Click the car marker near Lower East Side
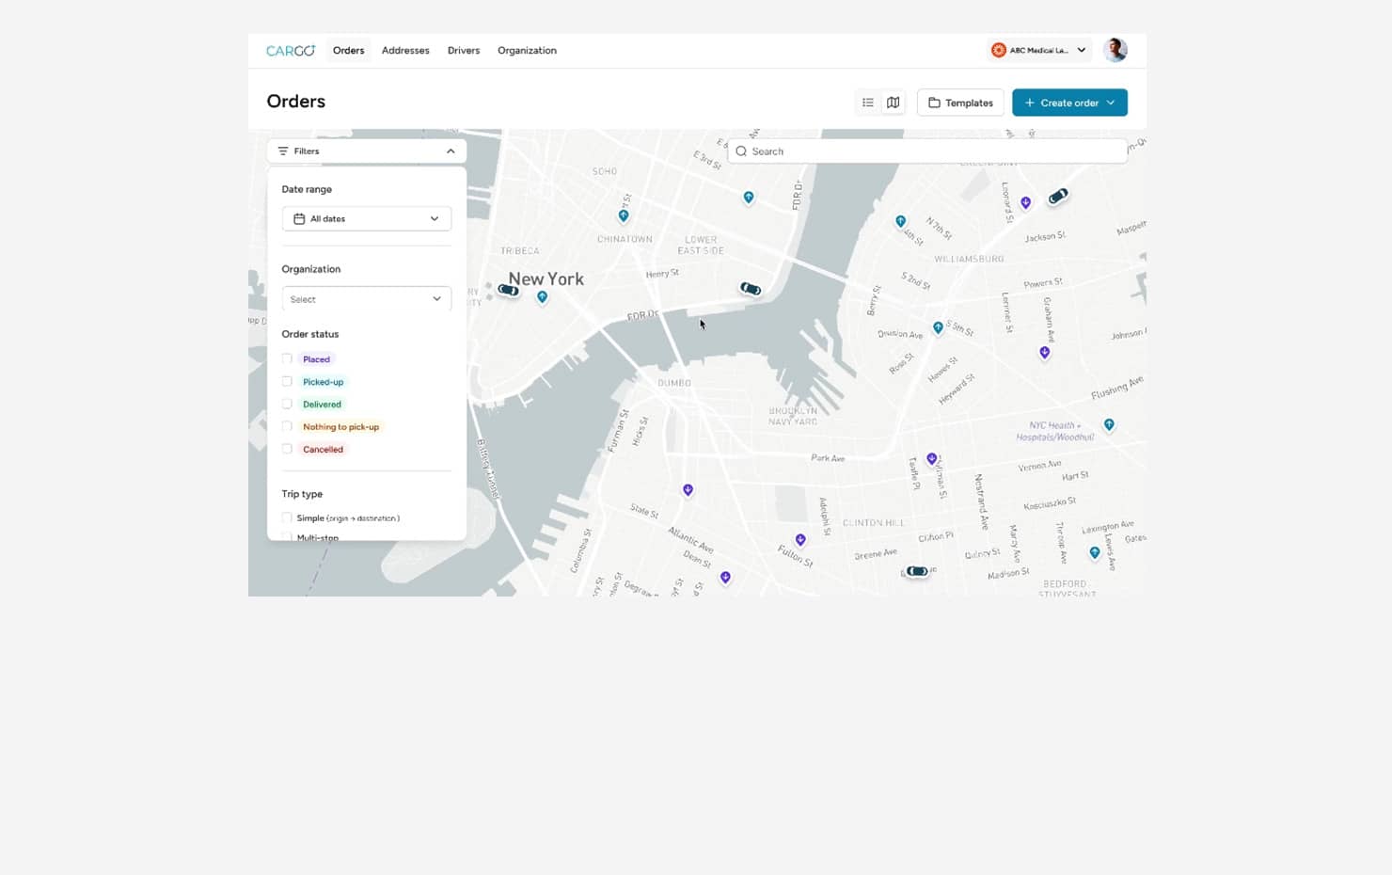Screen dimensions: 1392x875 (751, 289)
